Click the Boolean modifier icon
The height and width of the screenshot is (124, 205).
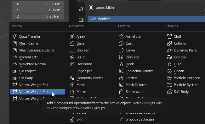(72, 50)
